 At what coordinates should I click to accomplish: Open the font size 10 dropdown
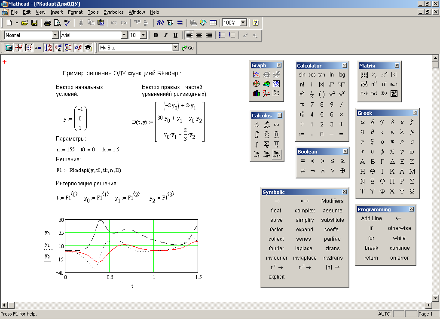pos(144,35)
